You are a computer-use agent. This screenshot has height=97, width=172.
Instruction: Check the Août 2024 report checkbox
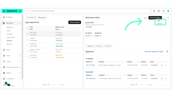[28, 57]
